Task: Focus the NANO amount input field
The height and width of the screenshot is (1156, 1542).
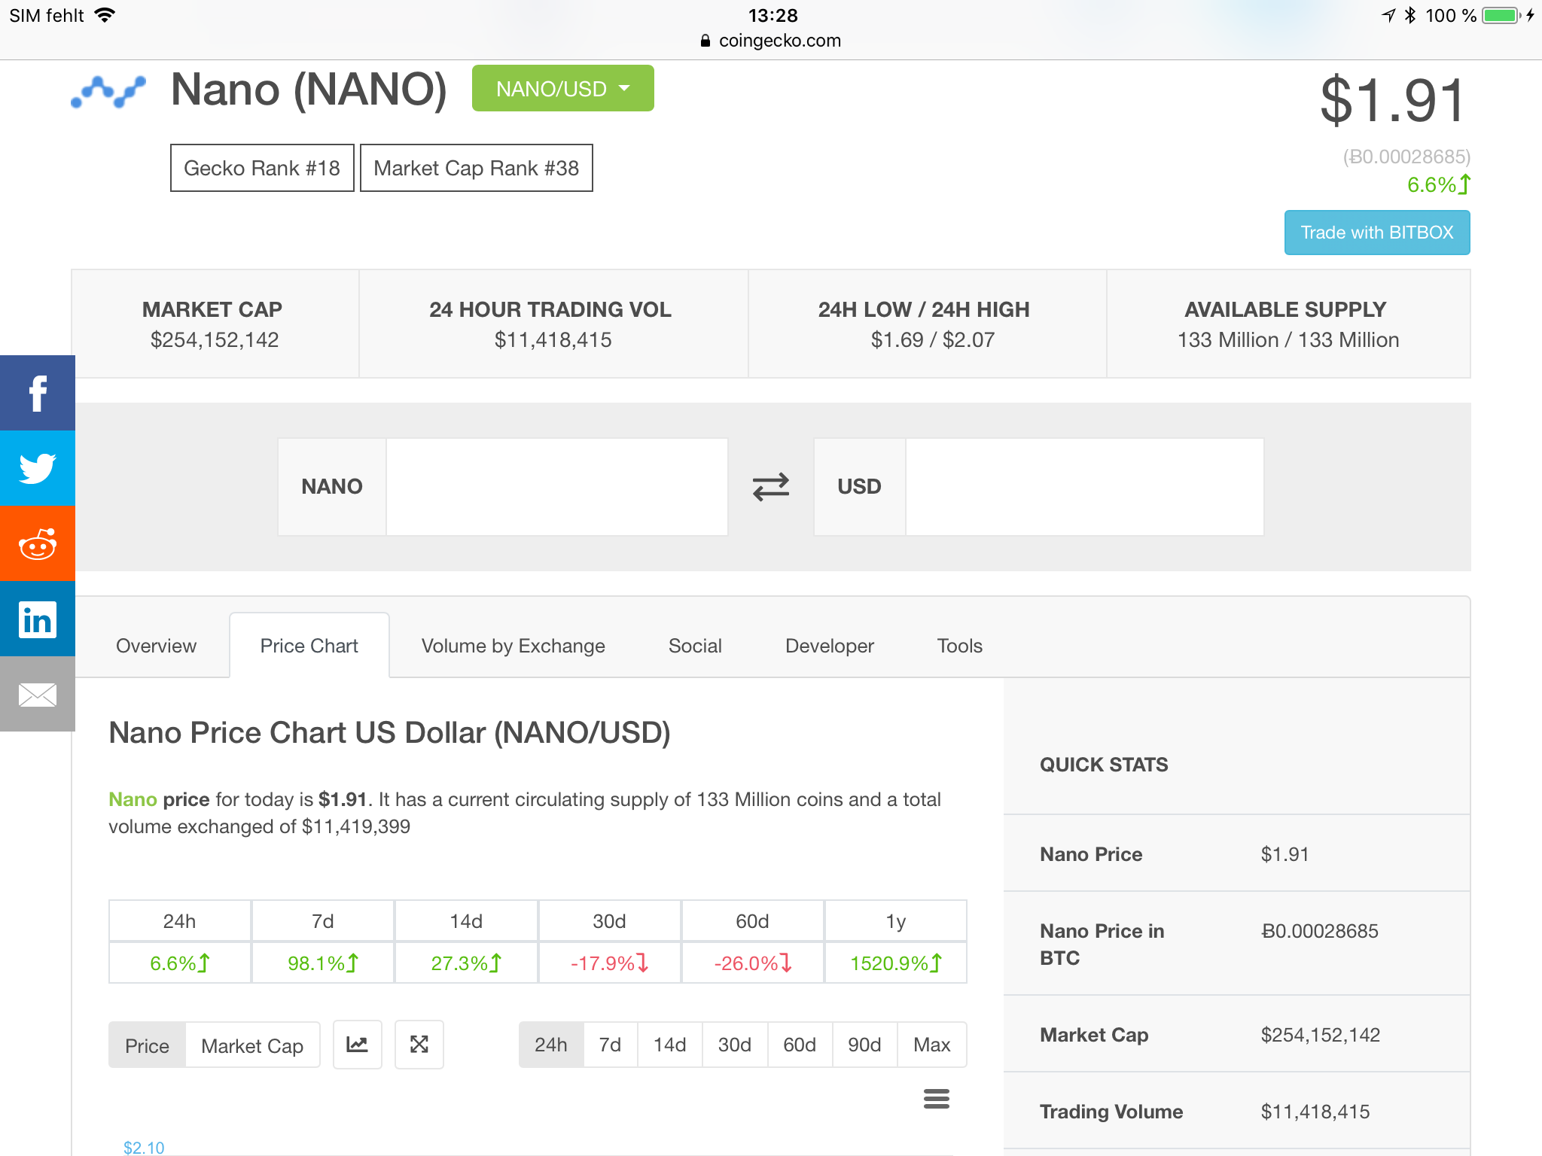Action: tap(556, 487)
